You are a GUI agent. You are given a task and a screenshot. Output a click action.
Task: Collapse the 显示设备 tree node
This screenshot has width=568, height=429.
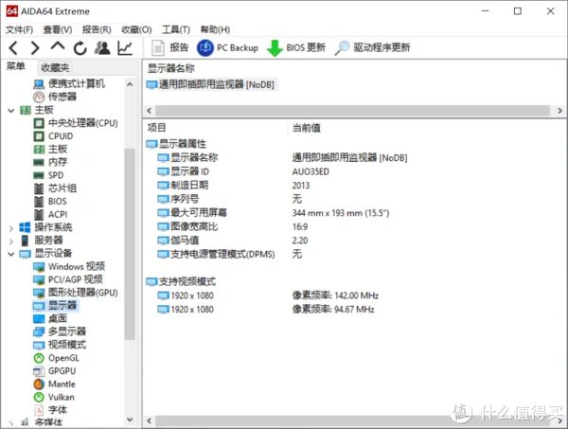pyautogui.click(x=10, y=254)
